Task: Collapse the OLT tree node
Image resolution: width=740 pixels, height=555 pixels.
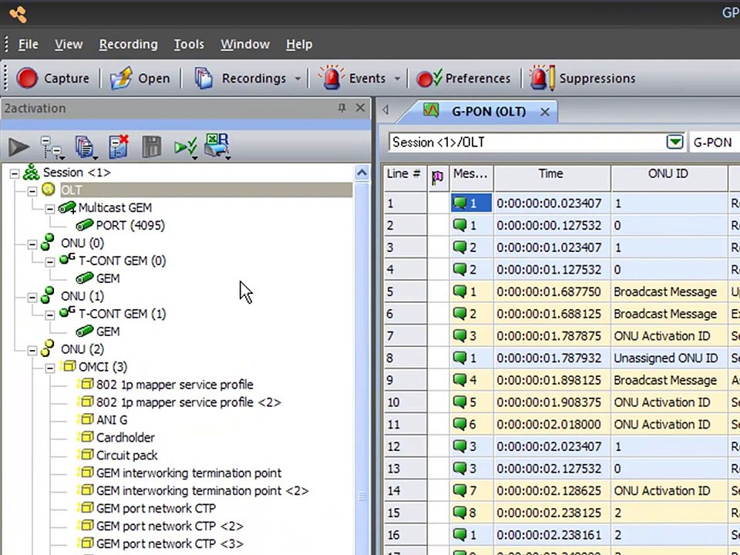Action: (x=32, y=191)
